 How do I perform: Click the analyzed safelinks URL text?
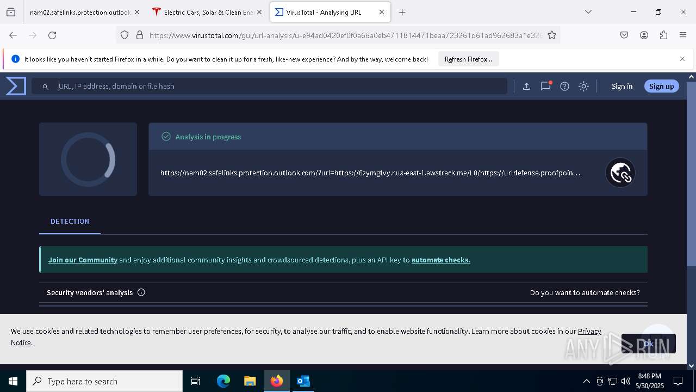(370, 173)
